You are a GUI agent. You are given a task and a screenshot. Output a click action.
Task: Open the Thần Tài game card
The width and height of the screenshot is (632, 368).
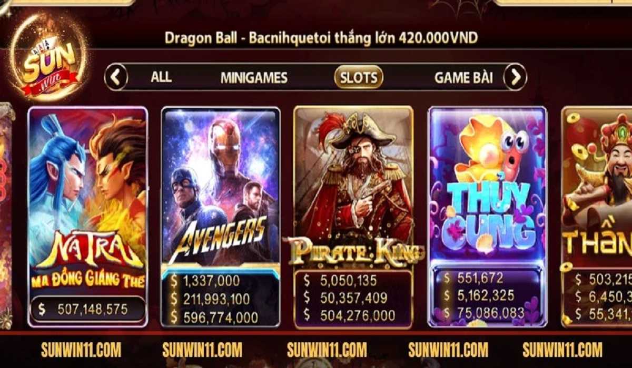597,217
